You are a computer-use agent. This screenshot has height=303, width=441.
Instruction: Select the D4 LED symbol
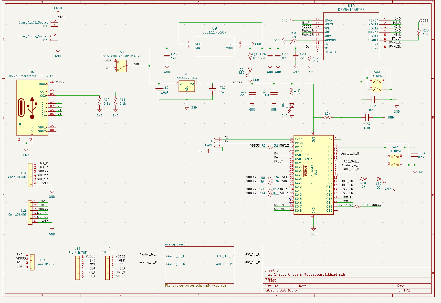(291, 106)
